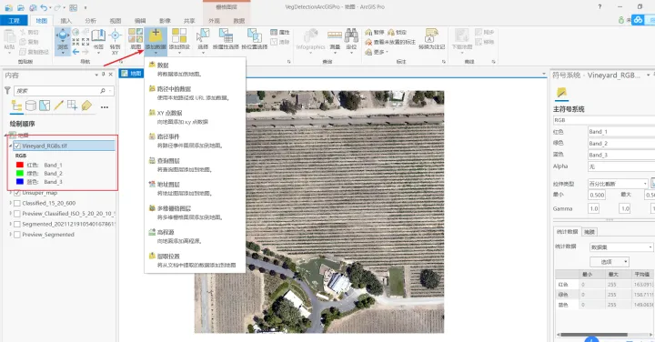This screenshot has height=342, width=655.
Task: Expand the Preview_Segmented layer arrow
Action: pyautogui.click(x=10, y=235)
